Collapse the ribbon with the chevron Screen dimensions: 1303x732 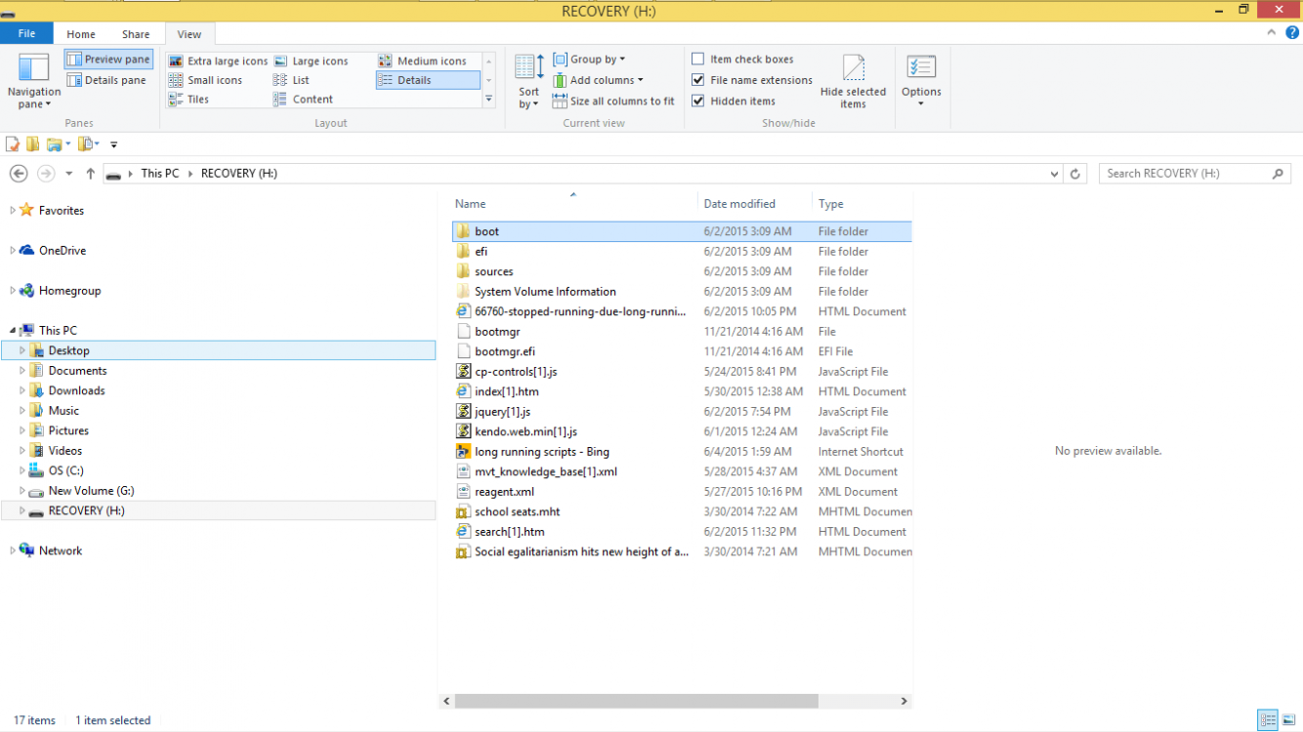click(1273, 33)
